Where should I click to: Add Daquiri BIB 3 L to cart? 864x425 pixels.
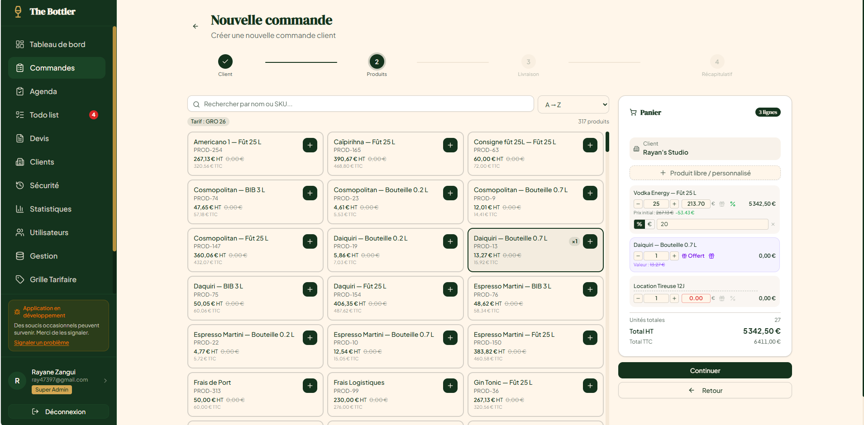[310, 289]
